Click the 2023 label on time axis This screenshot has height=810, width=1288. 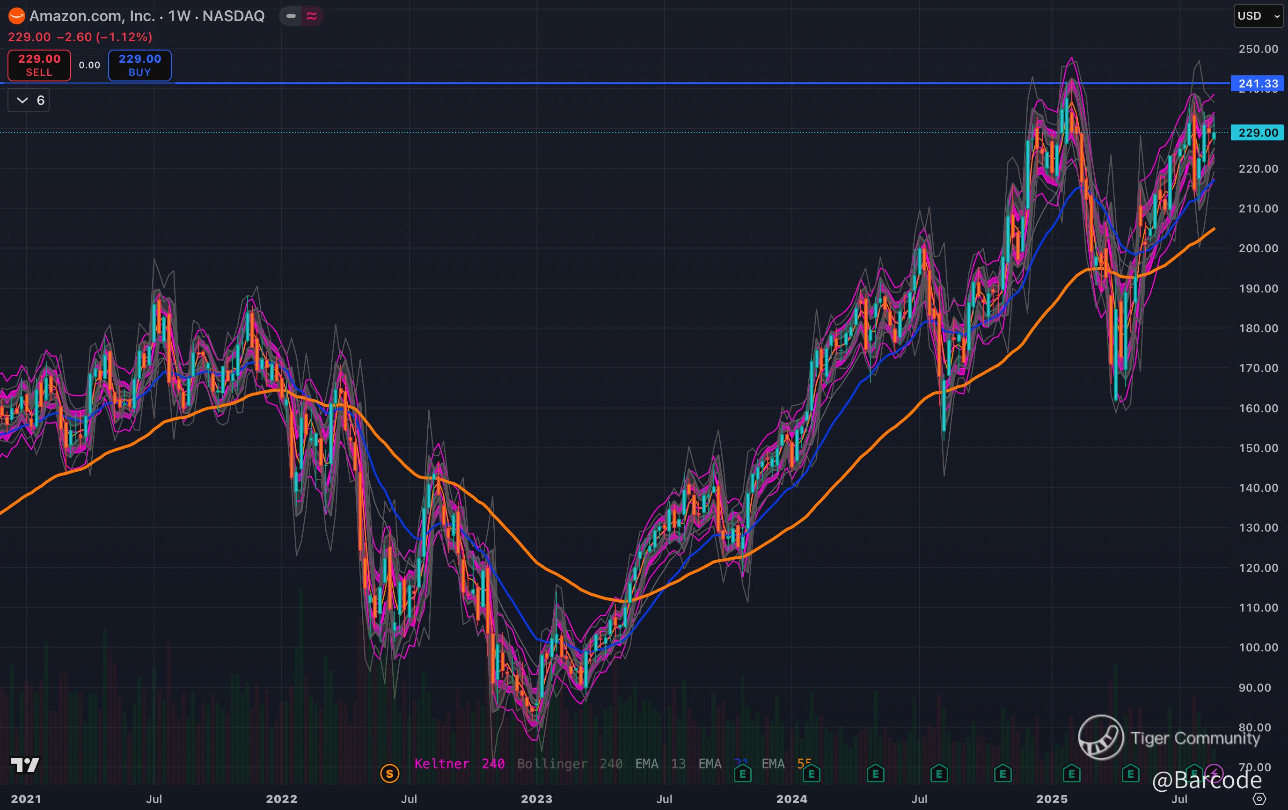[x=536, y=799]
